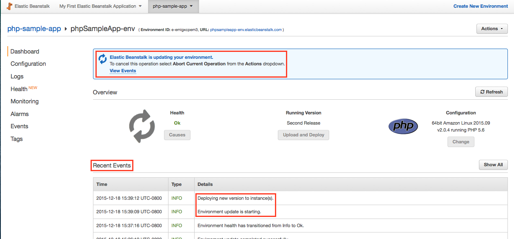Click 'Deploying new version to instance(s).' event
The height and width of the screenshot is (239, 514).
pyautogui.click(x=236, y=198)
